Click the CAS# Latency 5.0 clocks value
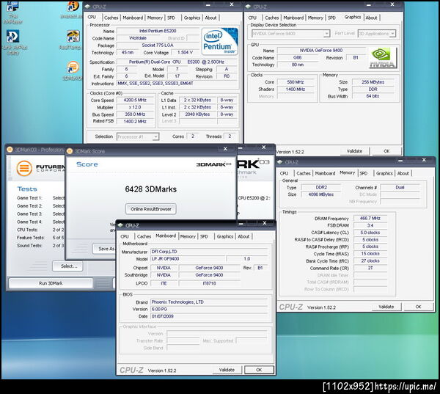The height and width of the screenshot is (394, 440). point(370,233)
